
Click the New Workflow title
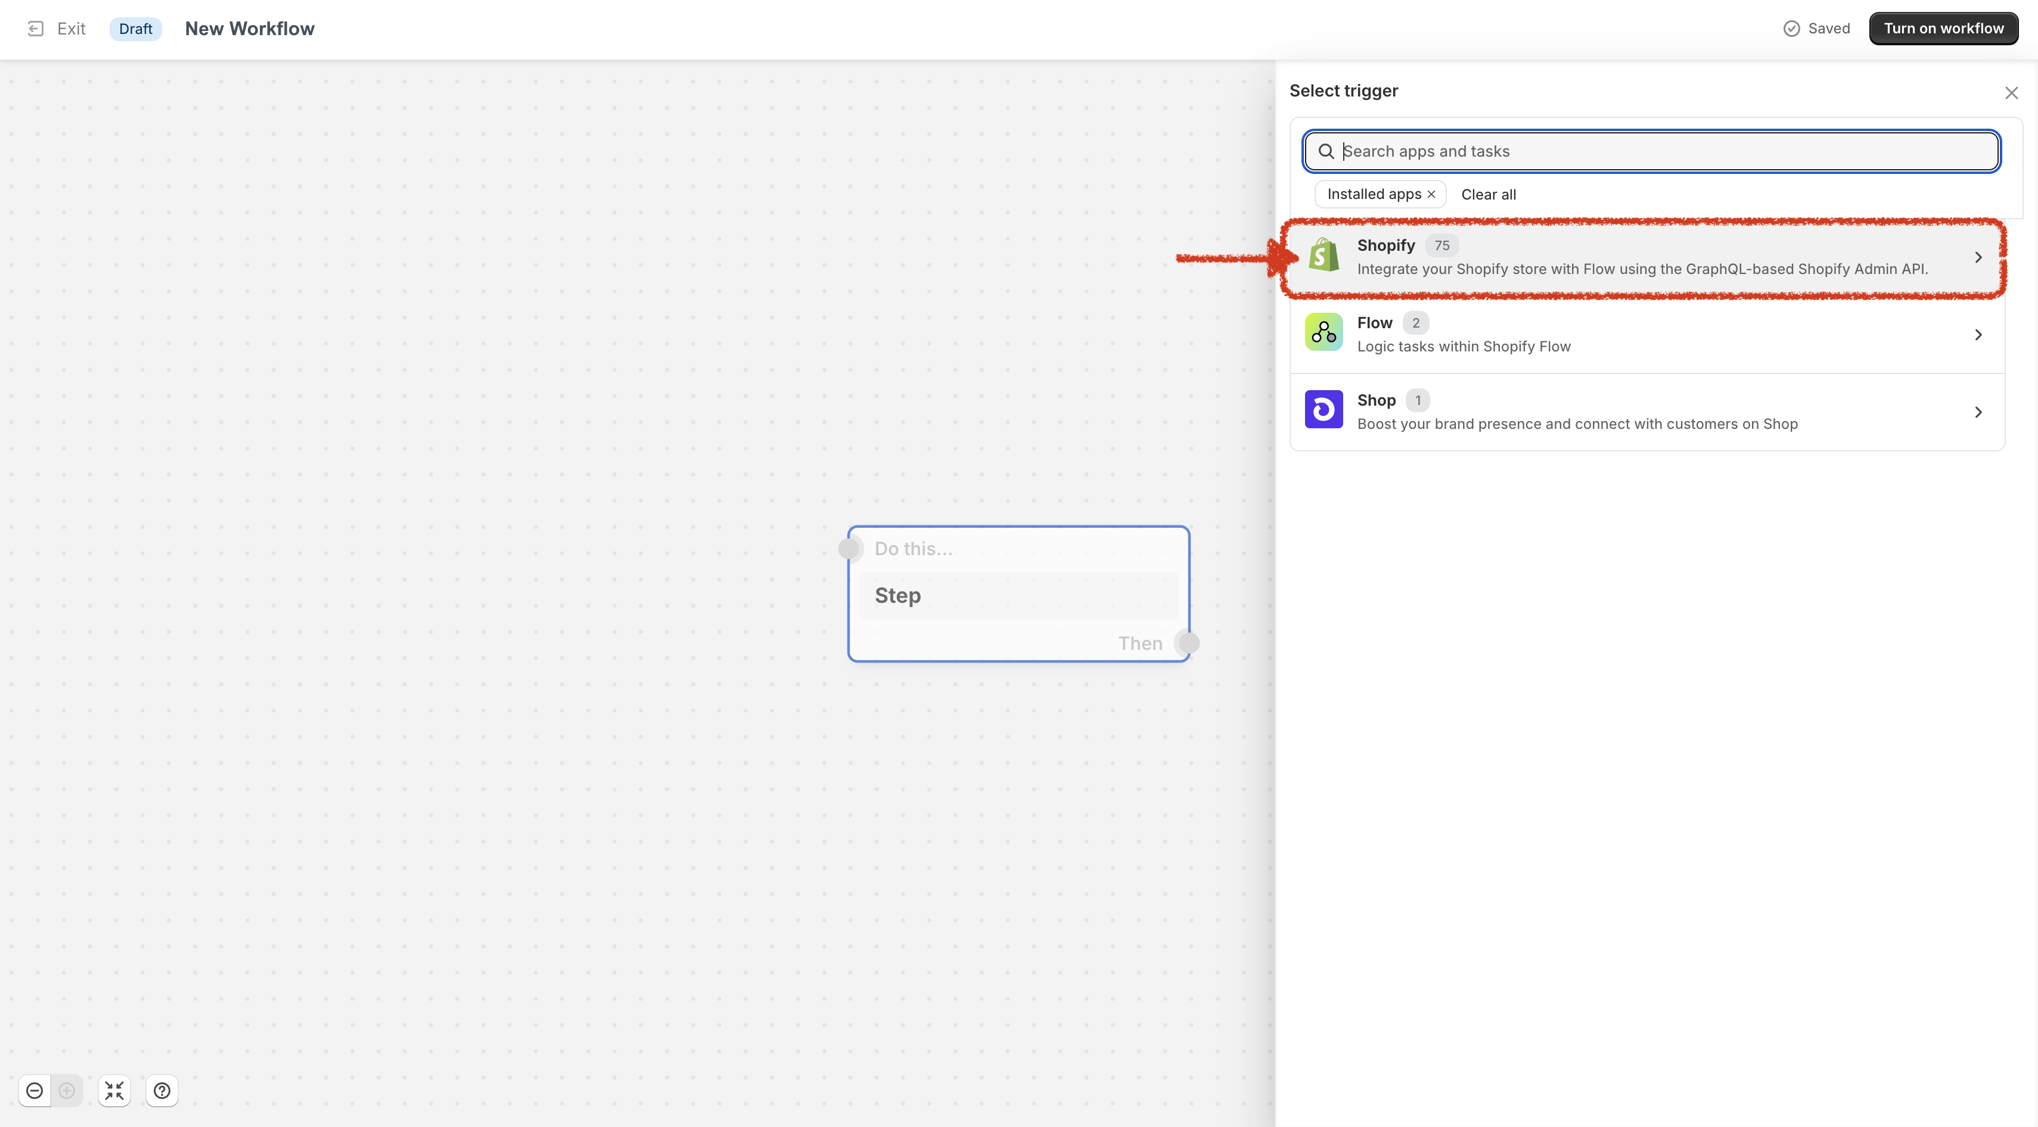click(249, 29)
